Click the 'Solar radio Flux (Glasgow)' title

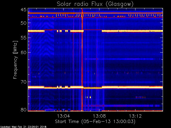click(95, 4)
